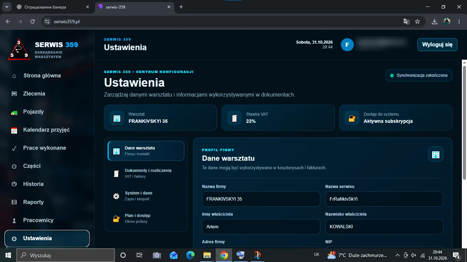The height and width of the screenshot is (262, 467).
Task: Open Chrome three-dot menu
Action: [x=459, y=21]
